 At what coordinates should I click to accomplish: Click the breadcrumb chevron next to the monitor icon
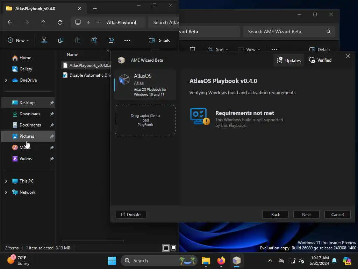pyautogui.click(x=88, y=22)
